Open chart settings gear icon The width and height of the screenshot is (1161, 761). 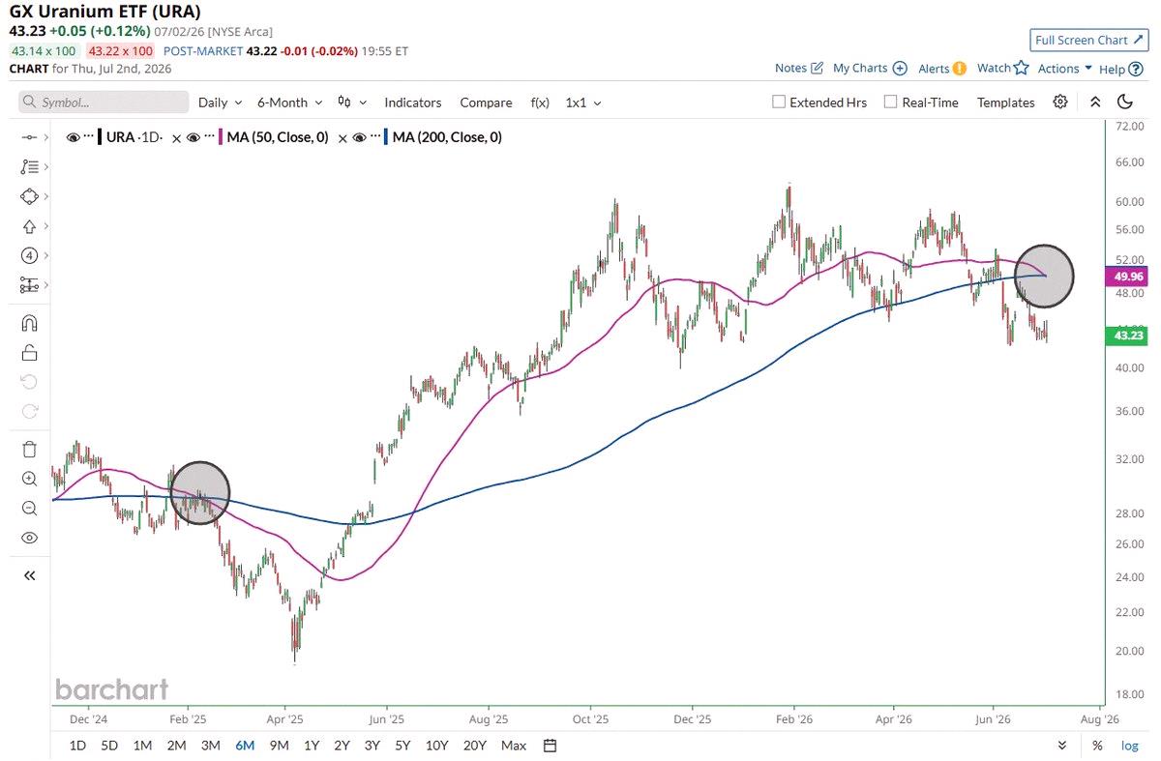[1060, 102]
